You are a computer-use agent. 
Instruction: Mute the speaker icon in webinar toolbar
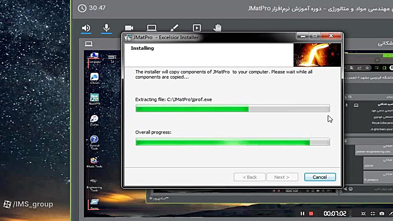(x=86, y=28)
